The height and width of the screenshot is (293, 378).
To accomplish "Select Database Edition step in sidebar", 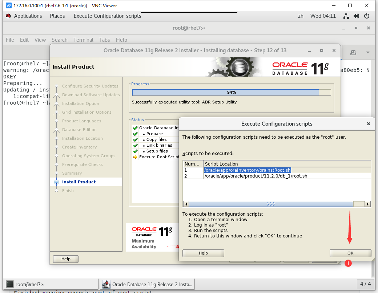I will (79, 130).
